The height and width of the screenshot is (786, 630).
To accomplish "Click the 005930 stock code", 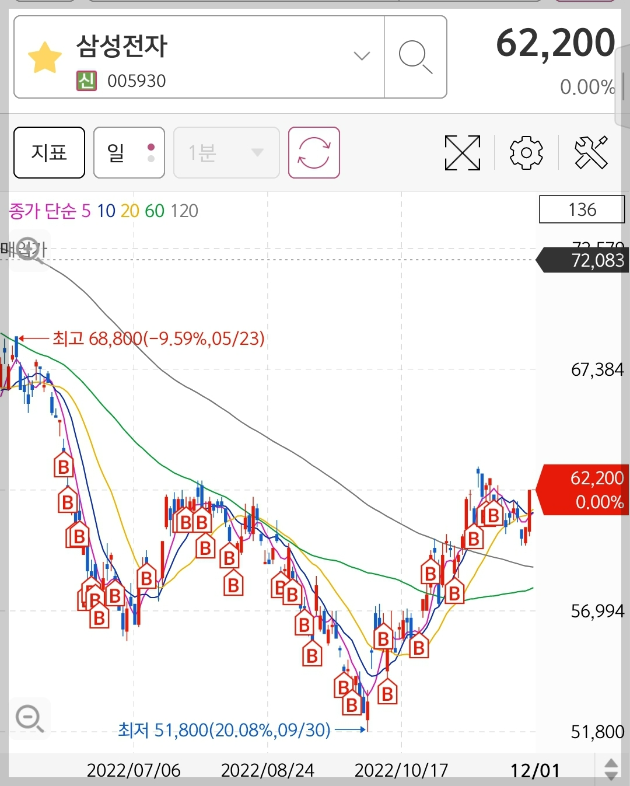I will coord(136,81).
